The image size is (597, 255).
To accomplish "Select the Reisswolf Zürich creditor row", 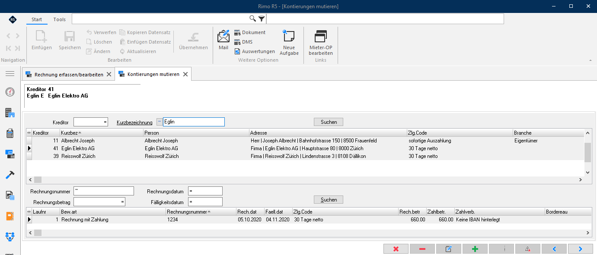I will 305,156.
